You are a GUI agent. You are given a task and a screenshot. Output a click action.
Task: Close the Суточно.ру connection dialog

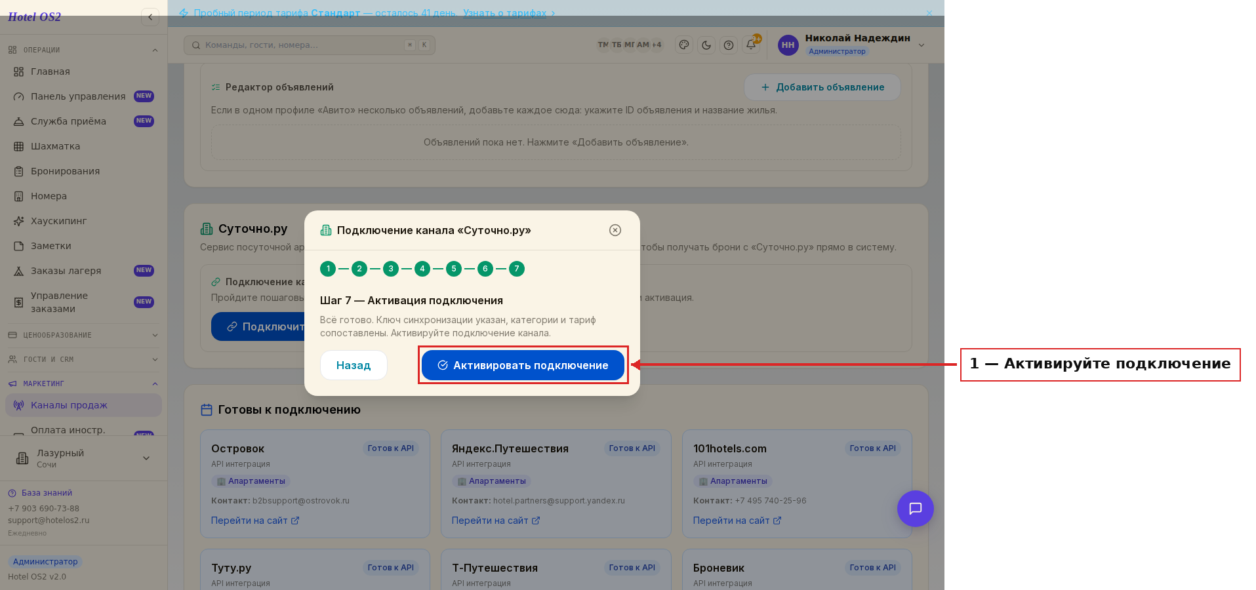tap(615, 230)
